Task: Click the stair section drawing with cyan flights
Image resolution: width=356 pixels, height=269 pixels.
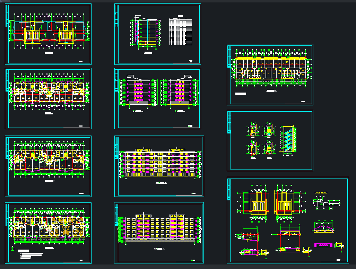Action: [288, 140]
